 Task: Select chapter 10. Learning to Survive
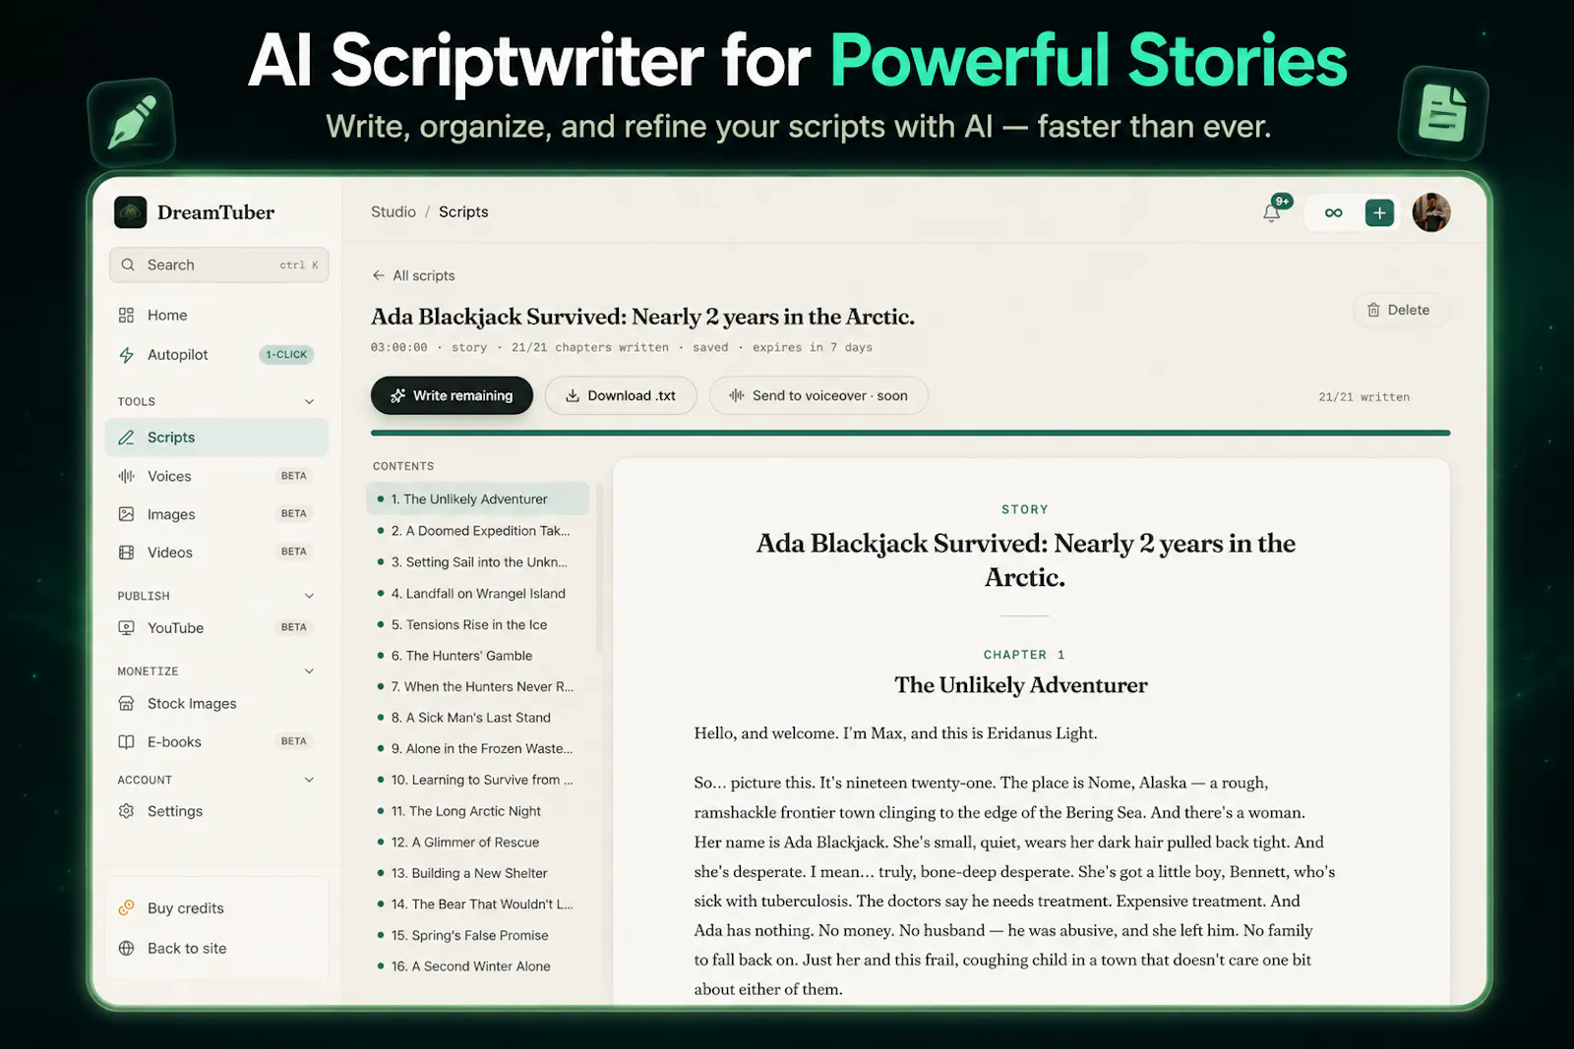[x=477, y=780]
